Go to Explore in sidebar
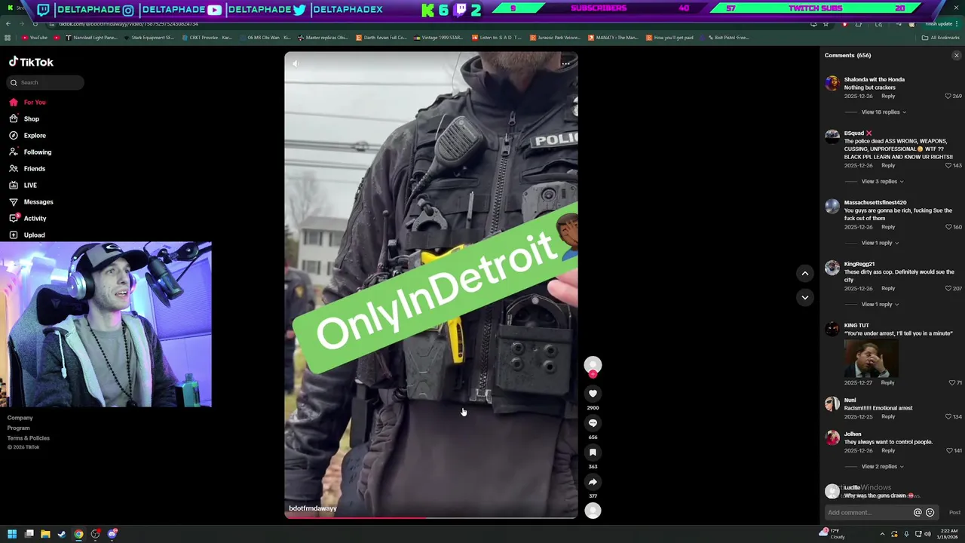This screenshot has width=965, height=543. click(x=34, y=135)
